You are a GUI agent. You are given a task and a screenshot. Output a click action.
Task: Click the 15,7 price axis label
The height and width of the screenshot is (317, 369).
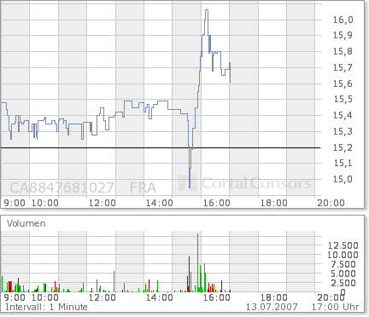(343, 67)
